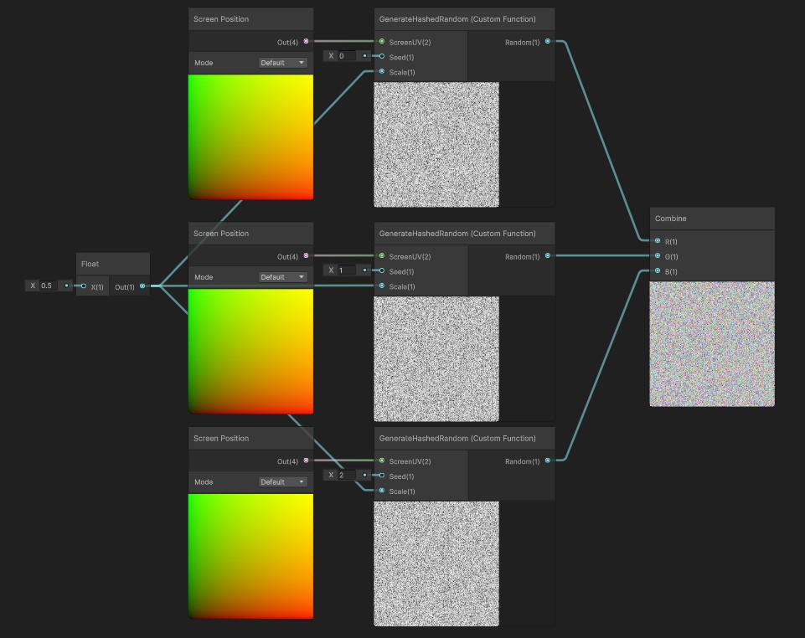This screenshot has height=638, width=805.
Task: Select the Combine node title bar
Action: [712, 219]
